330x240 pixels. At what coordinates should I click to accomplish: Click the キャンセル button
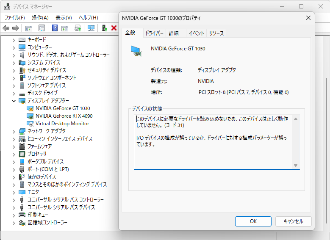tap(294, 221)
